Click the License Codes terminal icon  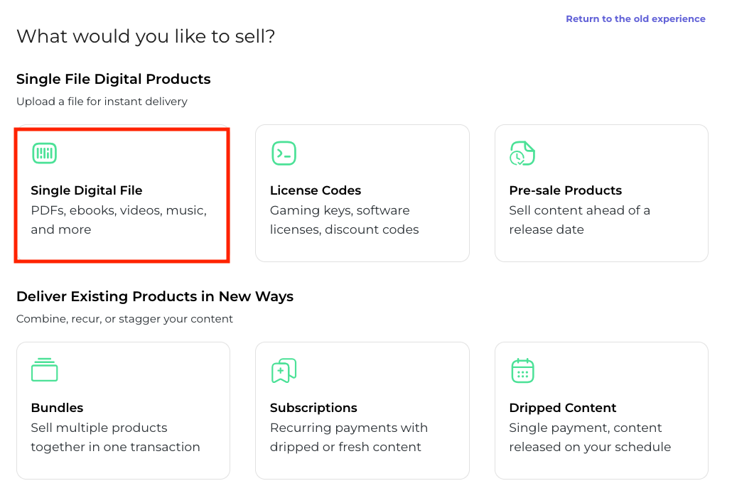pyautogui.click(x=284, y=153)
